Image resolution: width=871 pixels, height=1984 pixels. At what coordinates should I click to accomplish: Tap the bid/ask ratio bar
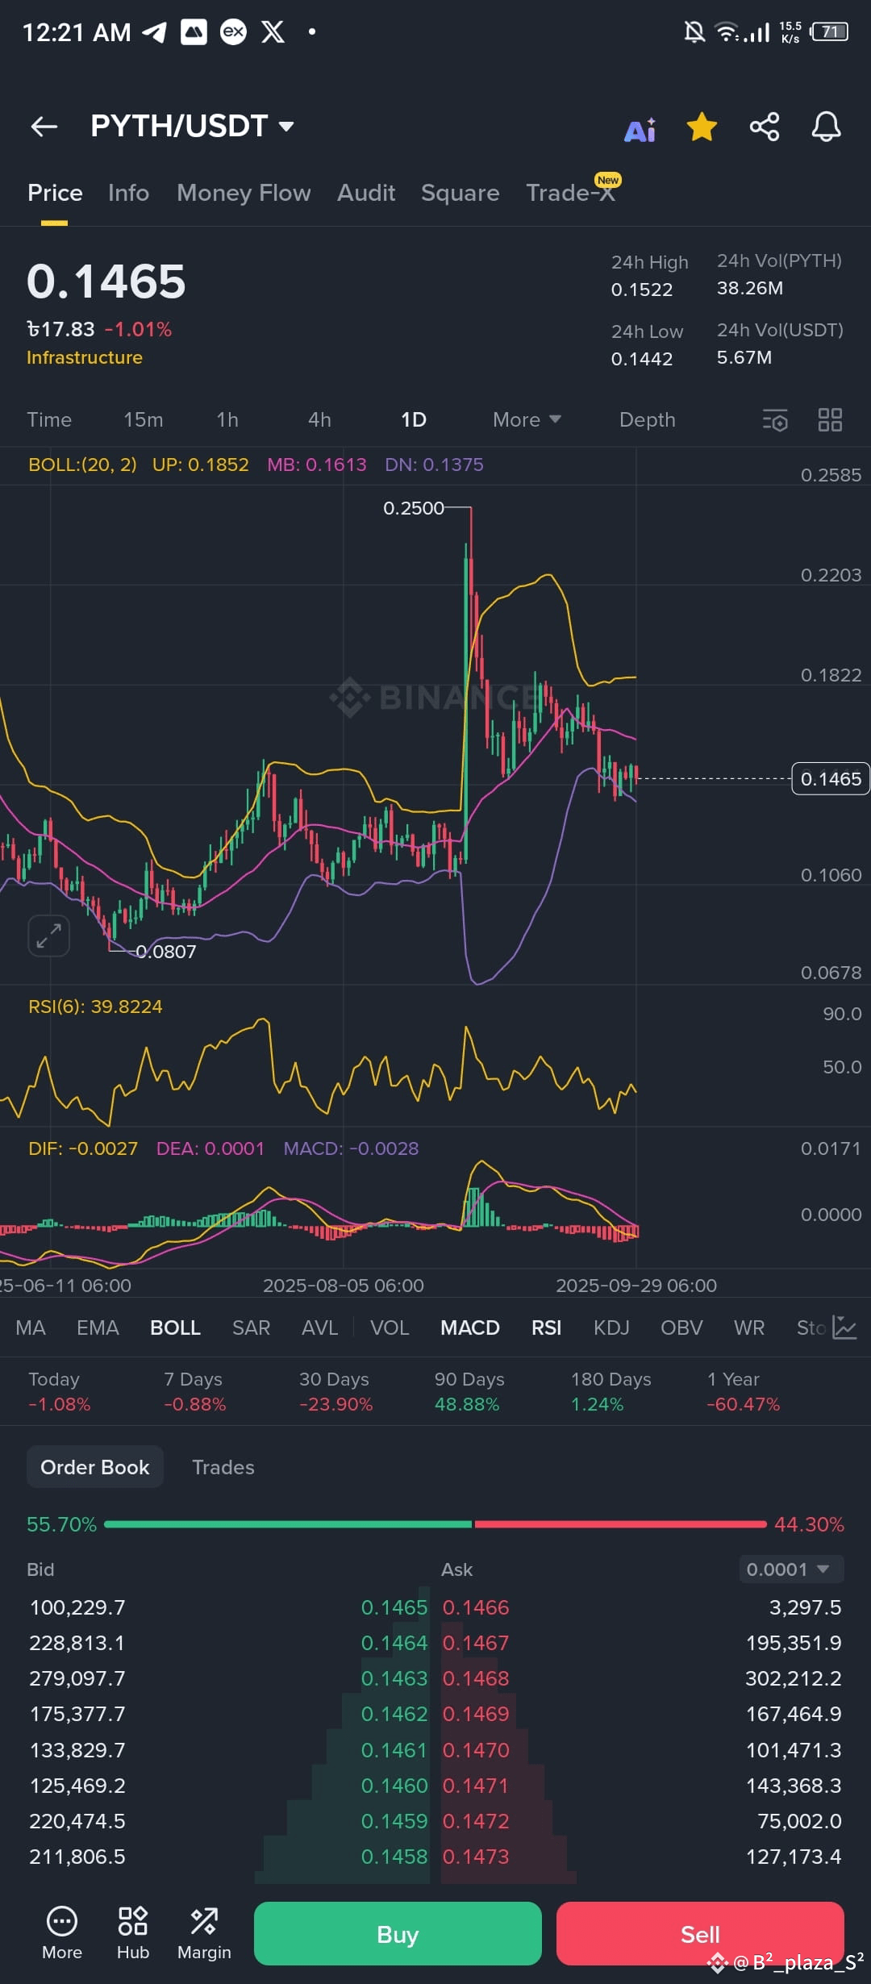point(435,1524)
